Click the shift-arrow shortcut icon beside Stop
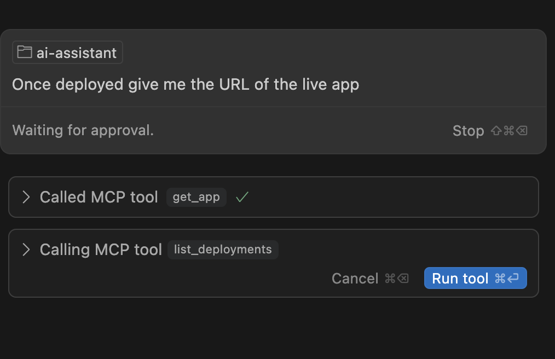The image size is (555, 359). click(496, 131)
